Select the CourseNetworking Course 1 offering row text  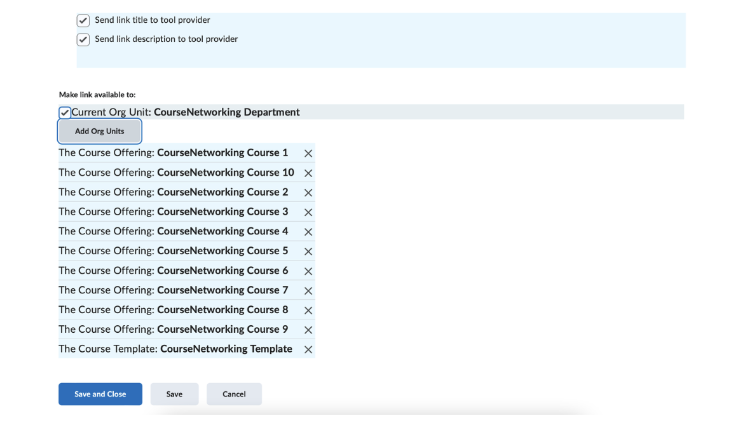click(173, 153)
